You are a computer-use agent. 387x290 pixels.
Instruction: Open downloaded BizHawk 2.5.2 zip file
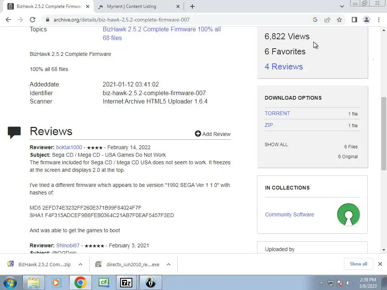click(39, 264)
